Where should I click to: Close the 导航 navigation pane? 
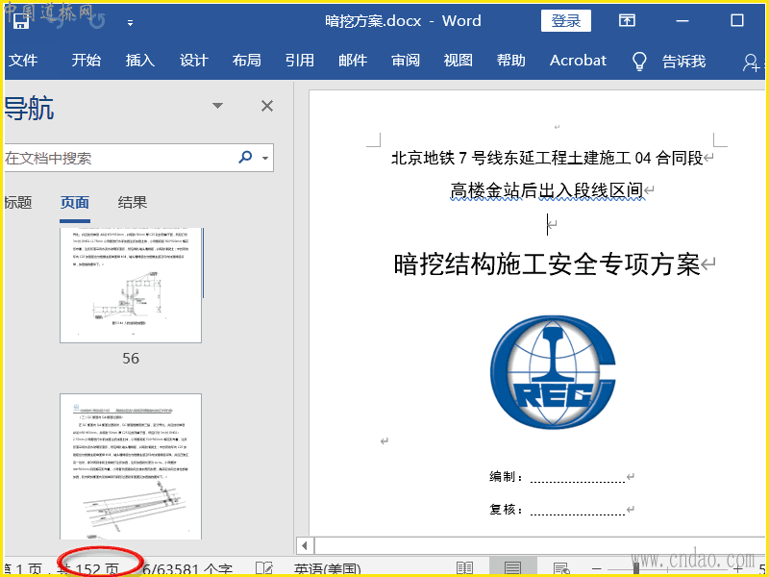point(267,106)
